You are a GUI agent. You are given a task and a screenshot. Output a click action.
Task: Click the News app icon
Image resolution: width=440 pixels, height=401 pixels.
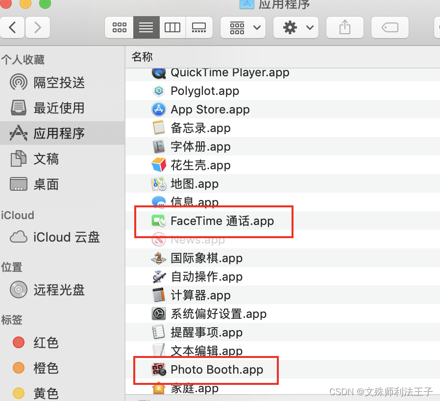tap(159, 240)
